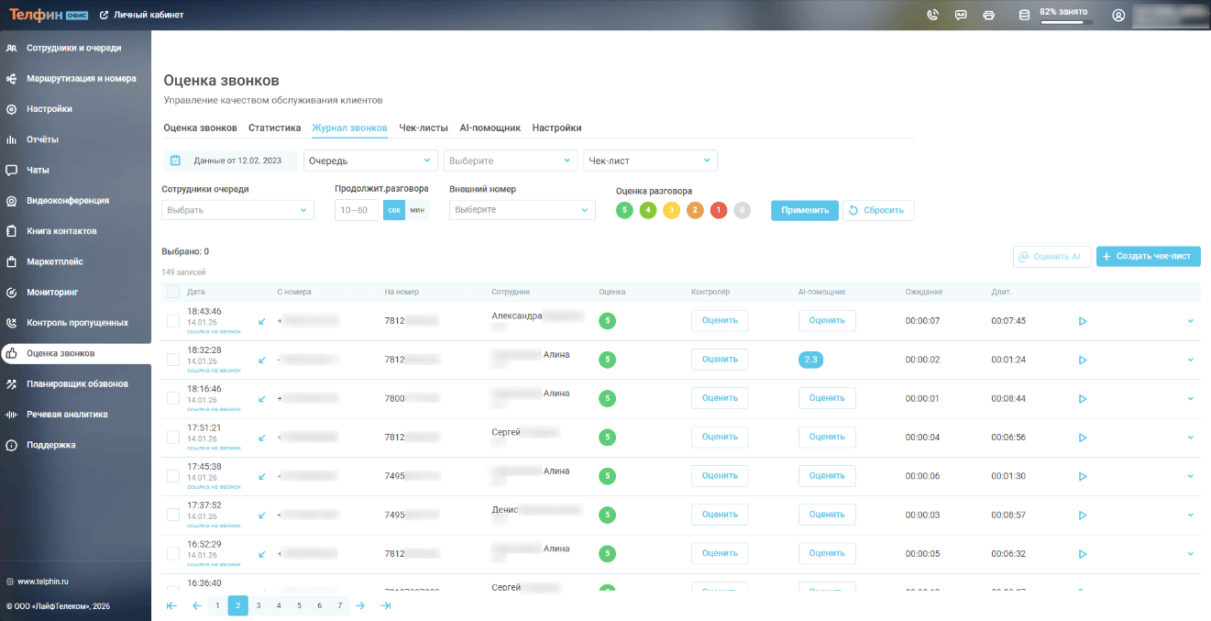1211x621 pixels.
Task: Expand the Чек-лист filter dropdown
Action: point(650,161)
